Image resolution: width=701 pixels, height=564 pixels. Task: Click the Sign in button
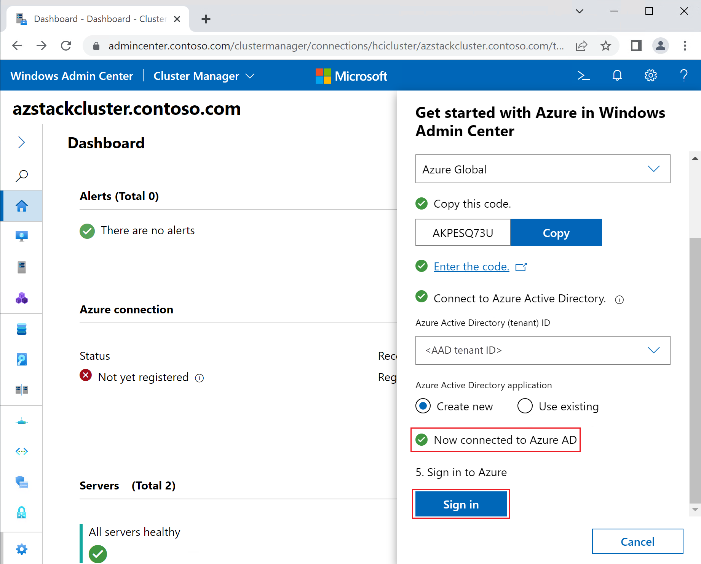click(461, 504)
